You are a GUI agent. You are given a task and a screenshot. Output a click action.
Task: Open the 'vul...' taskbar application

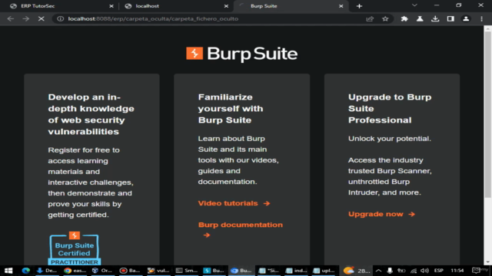point(158,271)
